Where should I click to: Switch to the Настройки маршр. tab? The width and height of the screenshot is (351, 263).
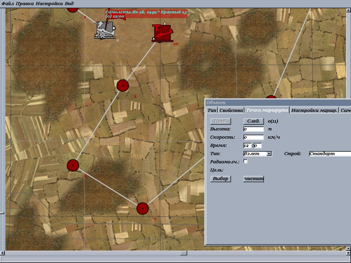coord(314,110)
